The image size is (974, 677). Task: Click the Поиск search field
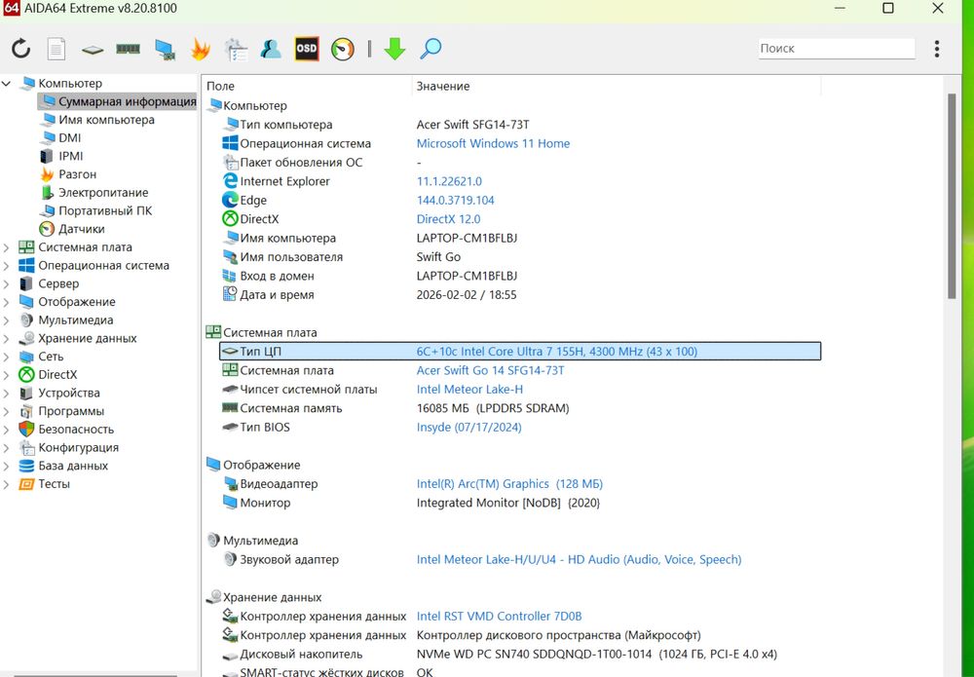point(836,49)
